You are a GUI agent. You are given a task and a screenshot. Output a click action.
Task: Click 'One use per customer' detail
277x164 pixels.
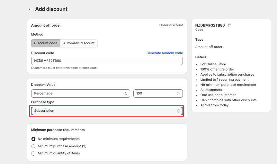click(x=218, y=95)
